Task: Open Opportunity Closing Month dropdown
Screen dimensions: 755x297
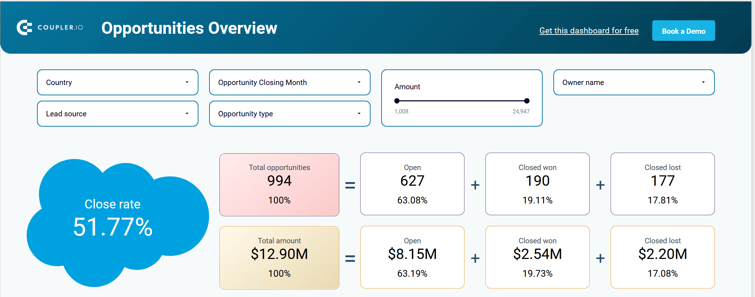Action: click(x=290, y=83)
